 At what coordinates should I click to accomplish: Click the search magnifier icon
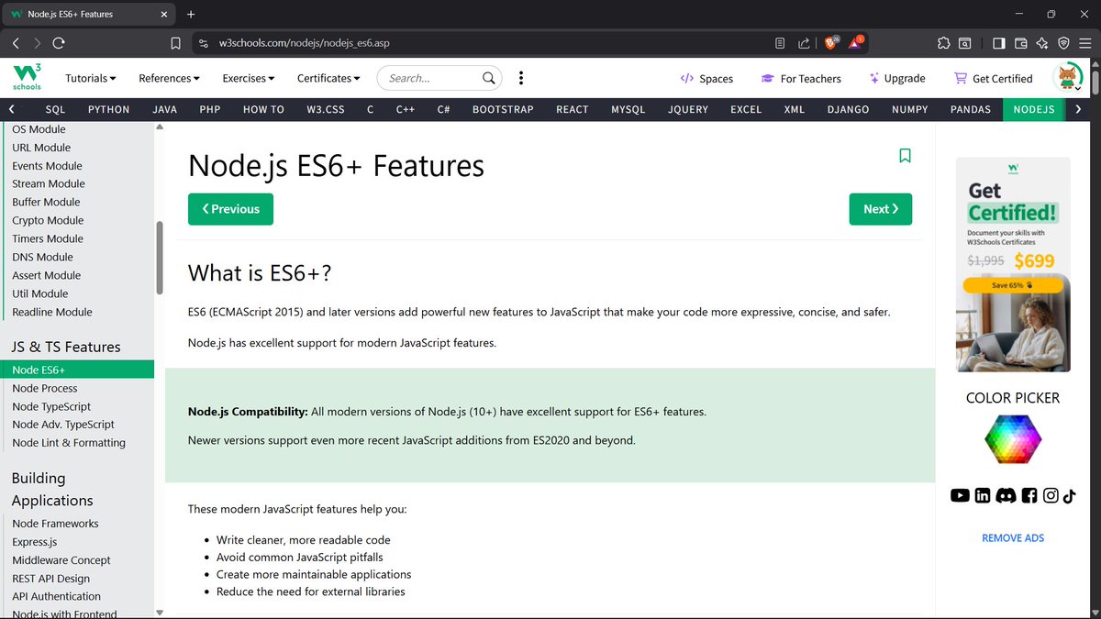(490, 78)
